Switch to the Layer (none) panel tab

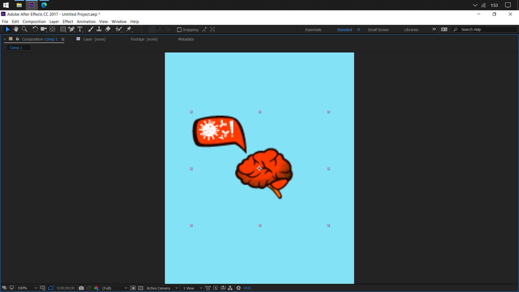pyautogui.click(x=95, y=39)
